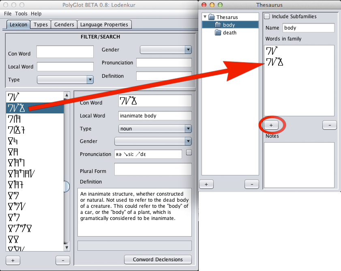Close the Thesaurus window
Screen dimensions: 341x271
(204, 5)
